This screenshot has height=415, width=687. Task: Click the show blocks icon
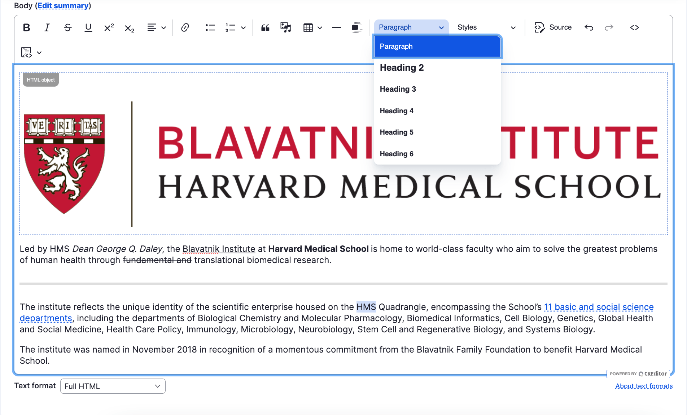tap(356, 27)
